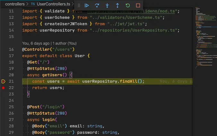
Task: Grab the debug toolbar drag handle
Action: tap(79, 5)
